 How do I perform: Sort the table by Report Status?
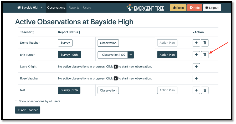[x=69, y=32]
